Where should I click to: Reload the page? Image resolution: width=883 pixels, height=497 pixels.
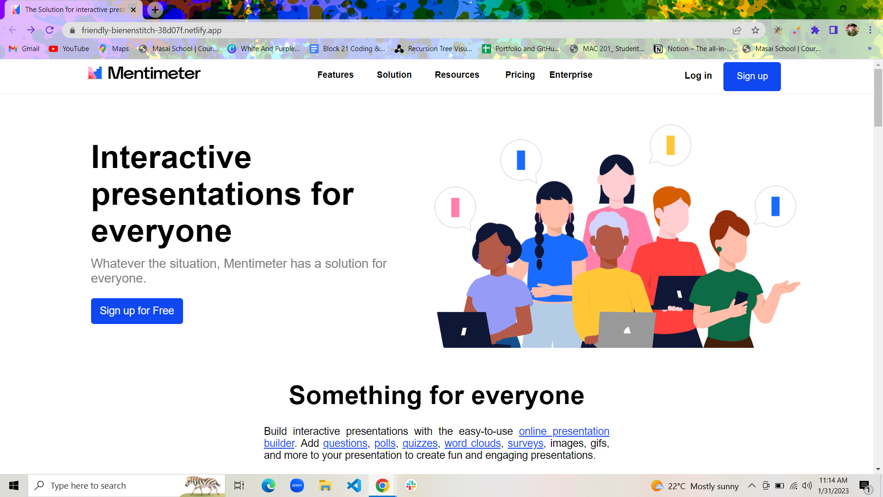coord(50,30)
